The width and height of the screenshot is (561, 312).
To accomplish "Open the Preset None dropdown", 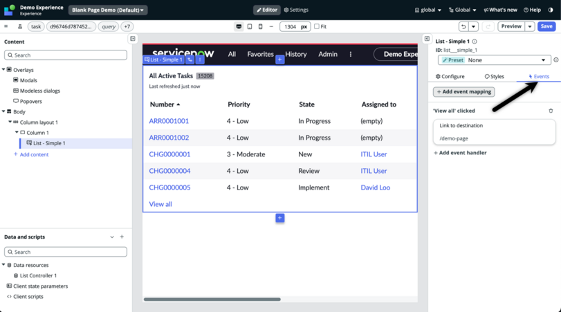I will coord(494,60).
